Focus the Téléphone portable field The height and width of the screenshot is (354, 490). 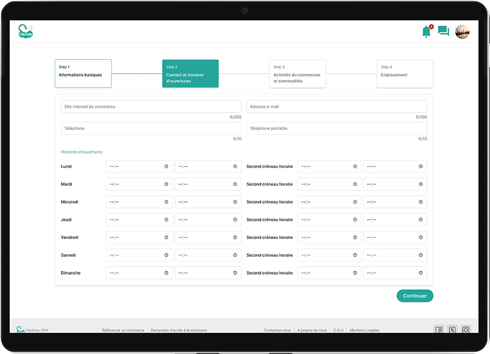click(337, 129)
